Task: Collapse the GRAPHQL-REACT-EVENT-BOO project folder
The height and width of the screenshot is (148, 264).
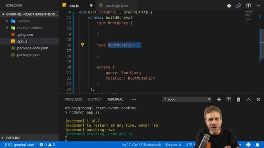Action: point(29,14)
